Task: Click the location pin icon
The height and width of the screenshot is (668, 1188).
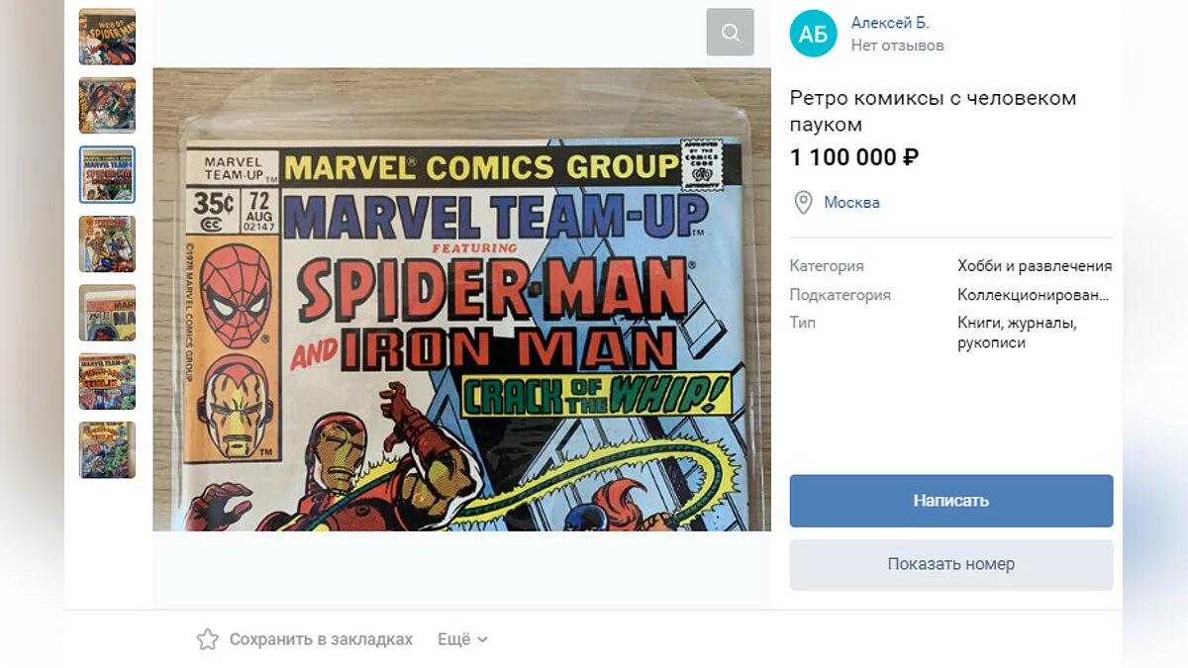Action: click(804, 203)
